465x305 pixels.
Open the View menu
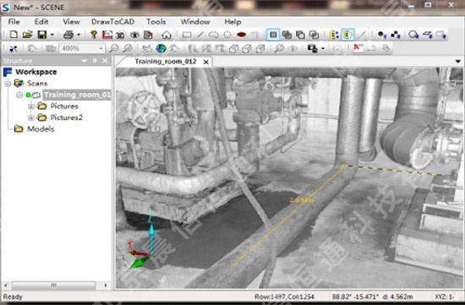(71, 22)
